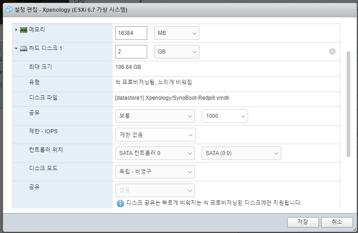The image size is (358, 233).
Task: Click the VM settings dialog title icon
Action: [x=9, y=10]
